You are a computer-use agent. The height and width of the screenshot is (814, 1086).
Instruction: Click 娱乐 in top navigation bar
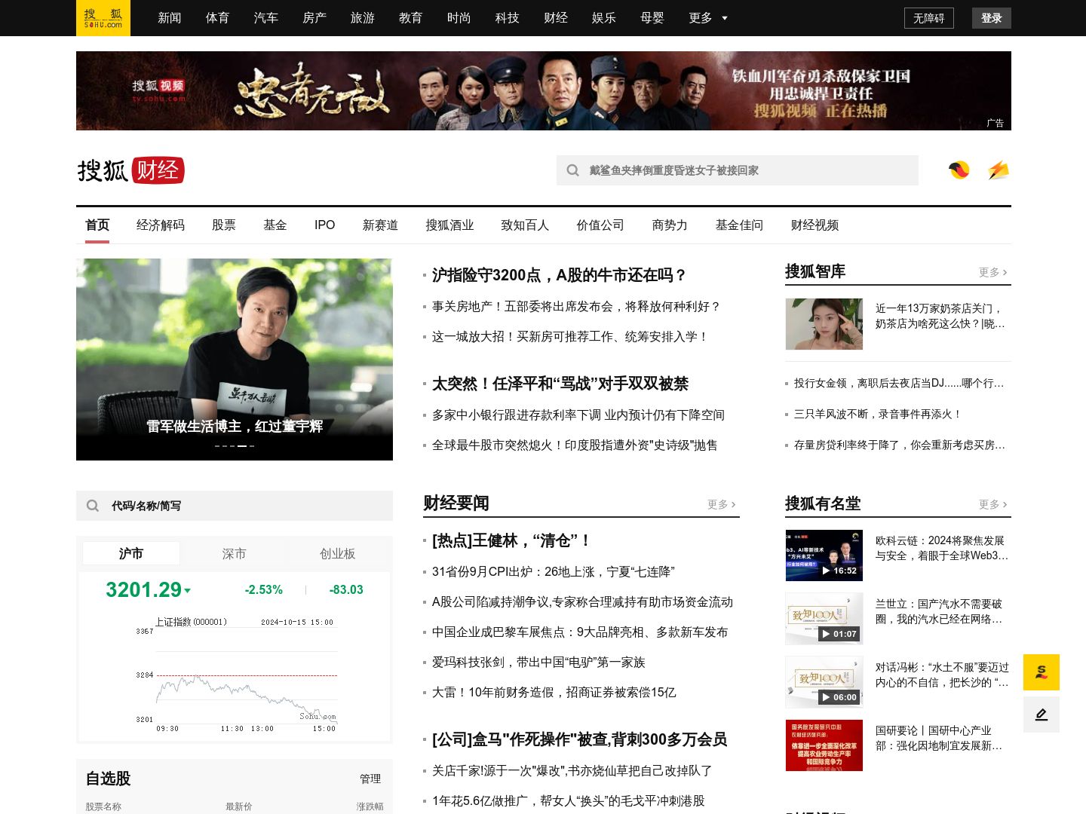coord(604,18)
